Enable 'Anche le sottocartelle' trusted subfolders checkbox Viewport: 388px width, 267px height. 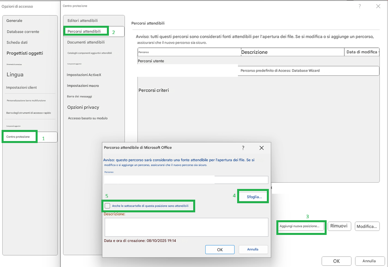point(107,206)
